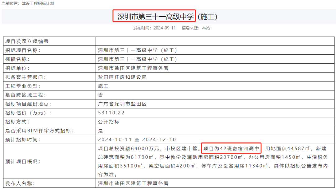This screenshot has width=336, height=189.
Task: Select the text 停车库及设备用房11340㎡
Action: pyautogui.click(x=235, y=166)
